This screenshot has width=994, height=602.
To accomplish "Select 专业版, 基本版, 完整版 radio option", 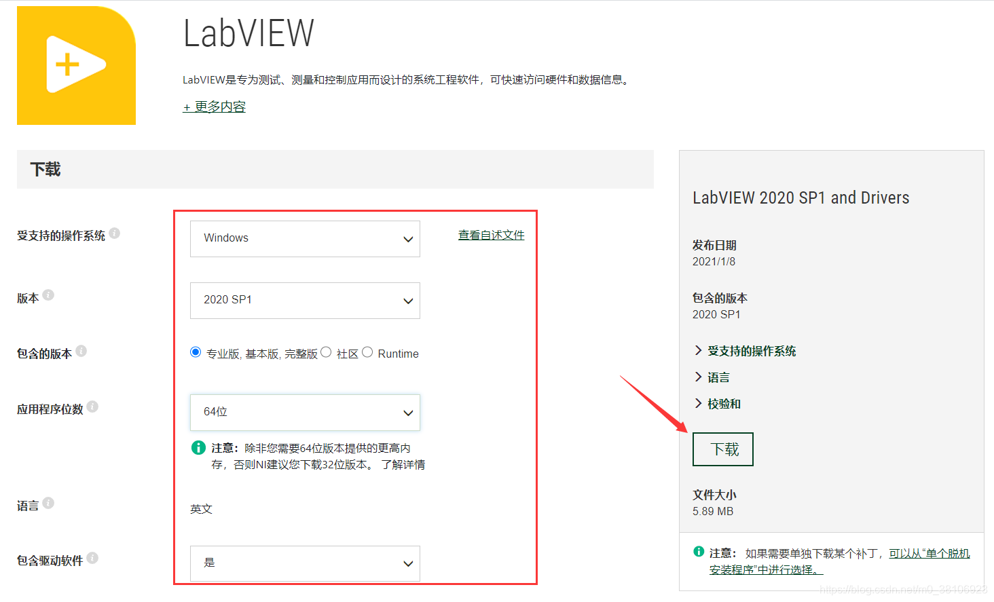I will click(196, 352).
